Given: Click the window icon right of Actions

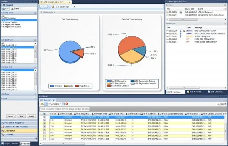Looking at the screenshot, I should [x=63, y=104].
